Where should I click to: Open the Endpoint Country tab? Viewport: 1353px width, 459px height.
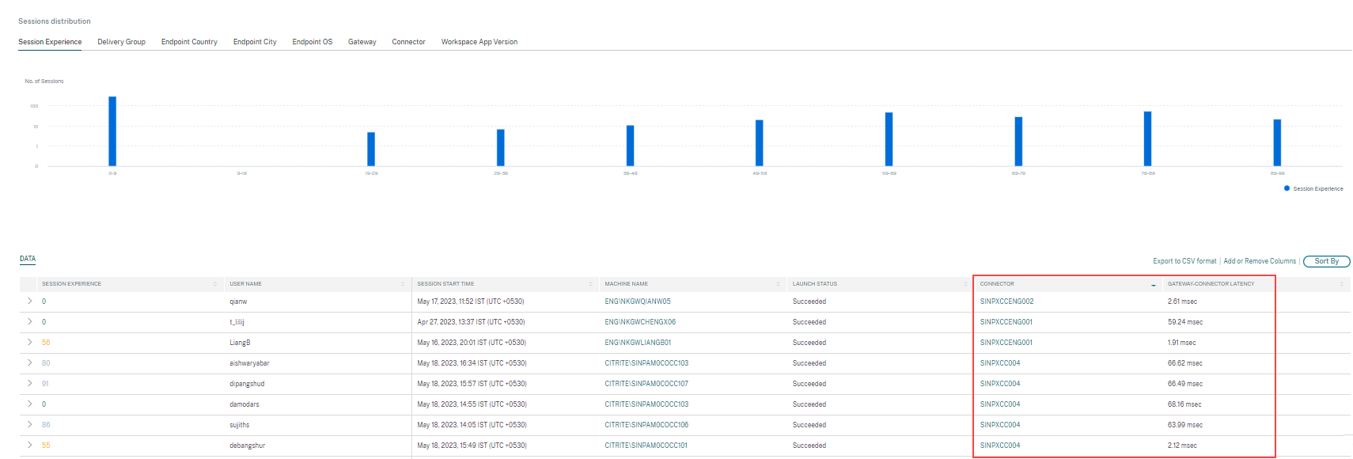pos(189,42)
